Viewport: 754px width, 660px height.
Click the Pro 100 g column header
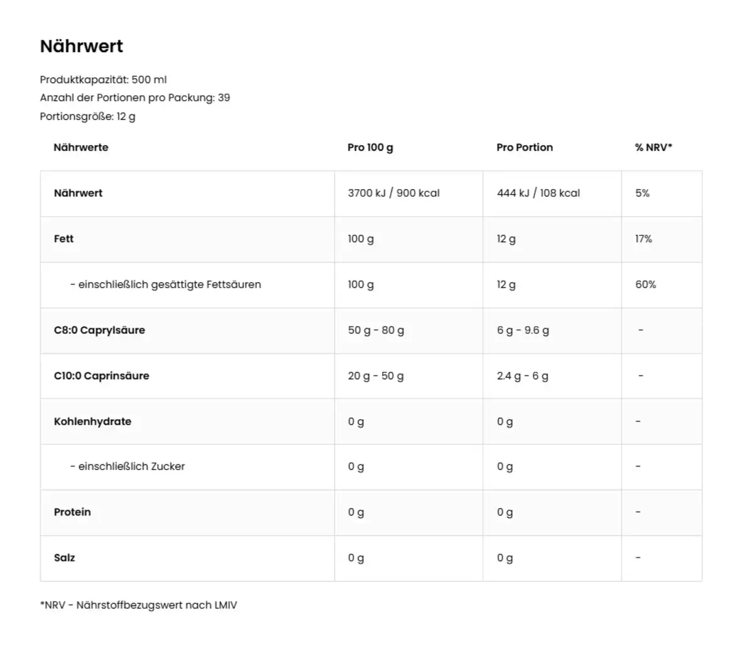[370, 148]
